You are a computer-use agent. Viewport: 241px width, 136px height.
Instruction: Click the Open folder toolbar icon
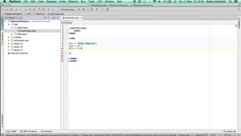(3, 9)
